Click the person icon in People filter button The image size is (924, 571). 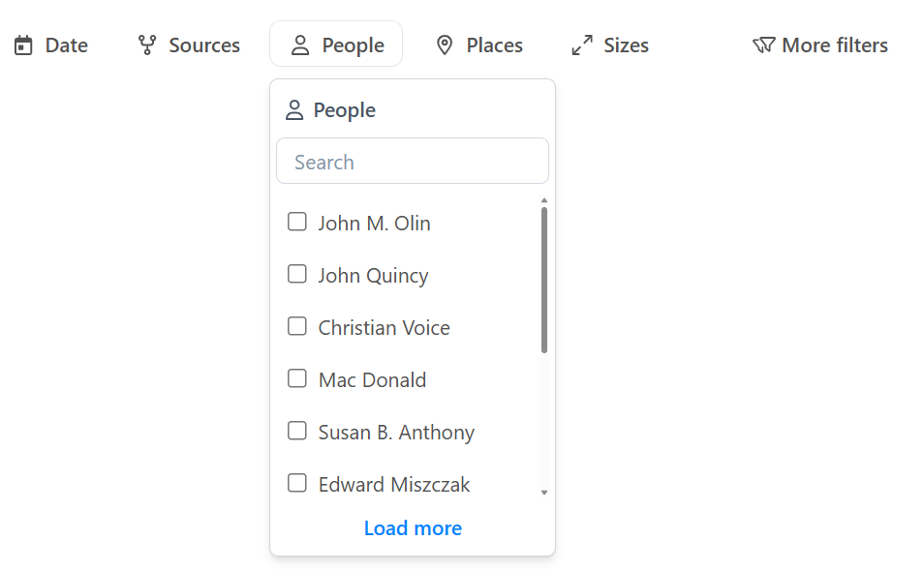pyautogui.click(x=300, y=45)
